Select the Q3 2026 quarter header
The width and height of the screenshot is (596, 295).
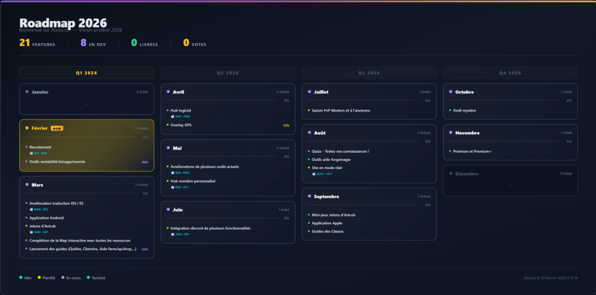[x=369, y=73]
